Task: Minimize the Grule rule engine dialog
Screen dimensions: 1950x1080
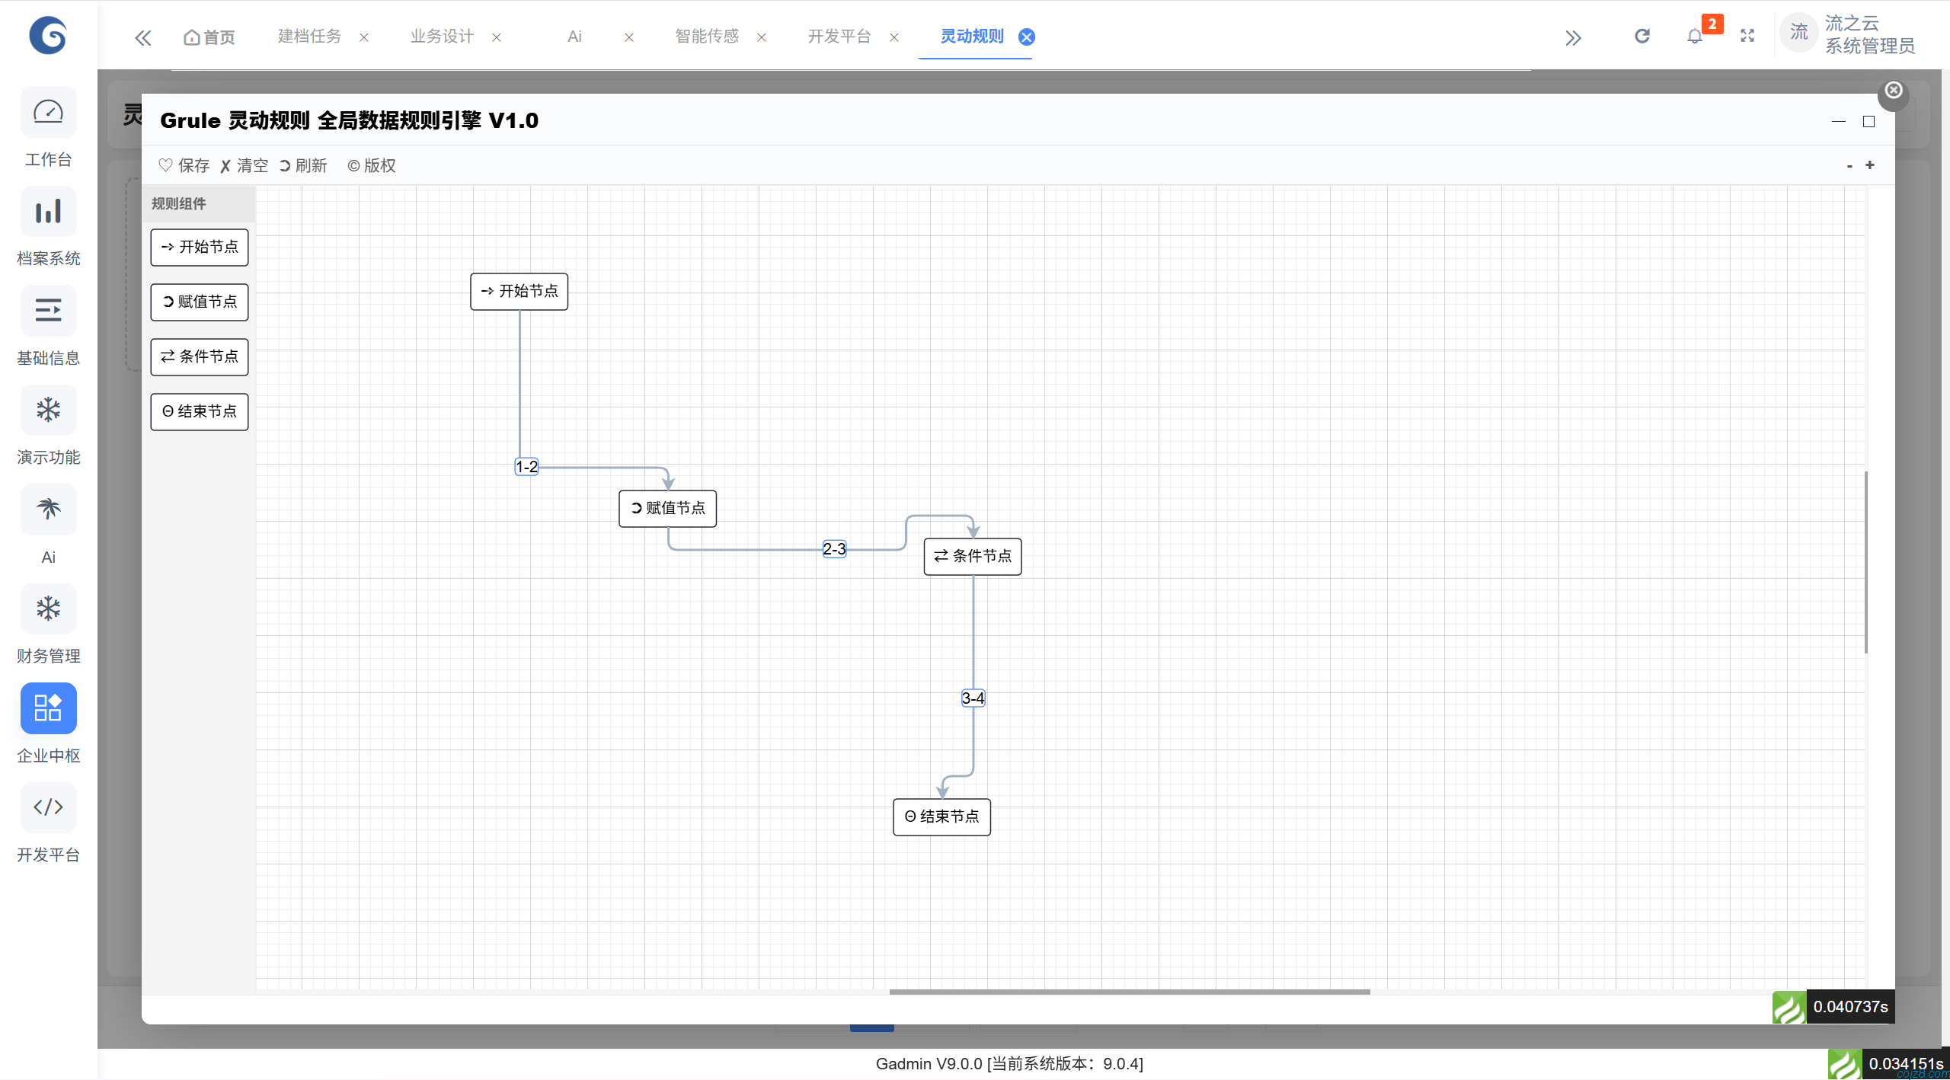Action: tap(1839, 121)
